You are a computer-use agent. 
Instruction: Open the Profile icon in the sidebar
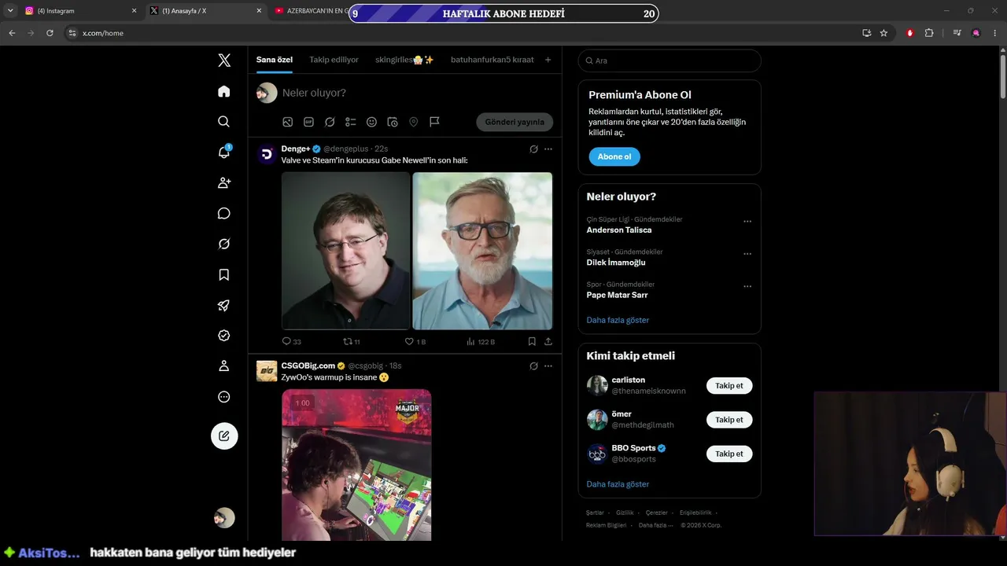click(x=224, y=366)
